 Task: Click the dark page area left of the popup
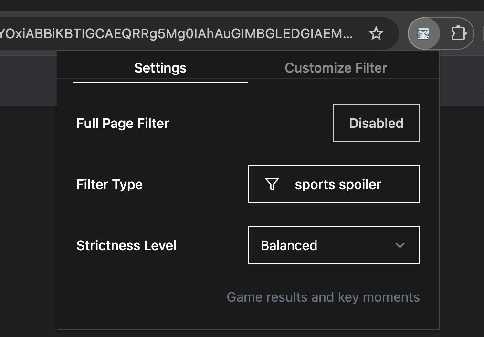pos(29,215)
